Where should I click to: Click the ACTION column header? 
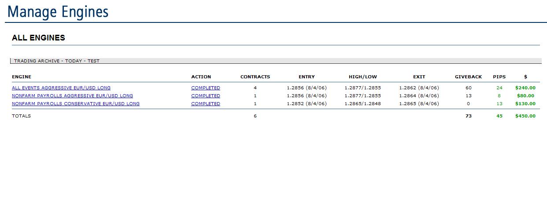tap(201, 77)
